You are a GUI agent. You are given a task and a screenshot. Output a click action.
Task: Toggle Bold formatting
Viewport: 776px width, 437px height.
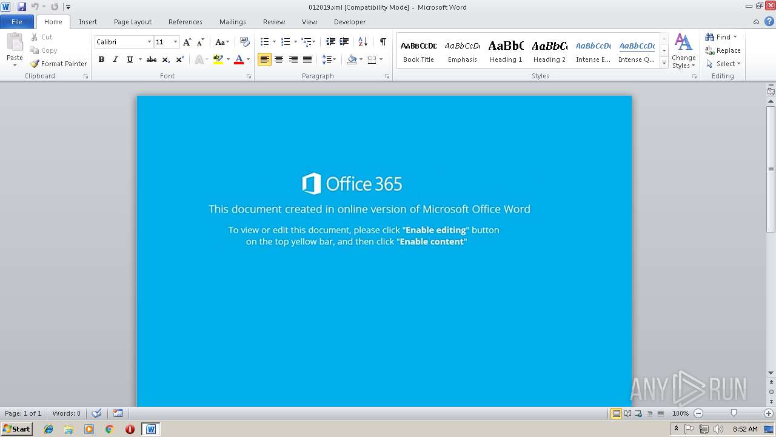point(101,59)
